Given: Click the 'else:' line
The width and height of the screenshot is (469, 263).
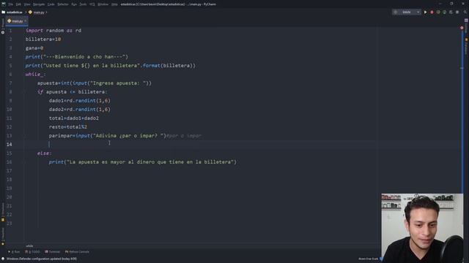Looking at the screenshot, I should tap(44, 153).
